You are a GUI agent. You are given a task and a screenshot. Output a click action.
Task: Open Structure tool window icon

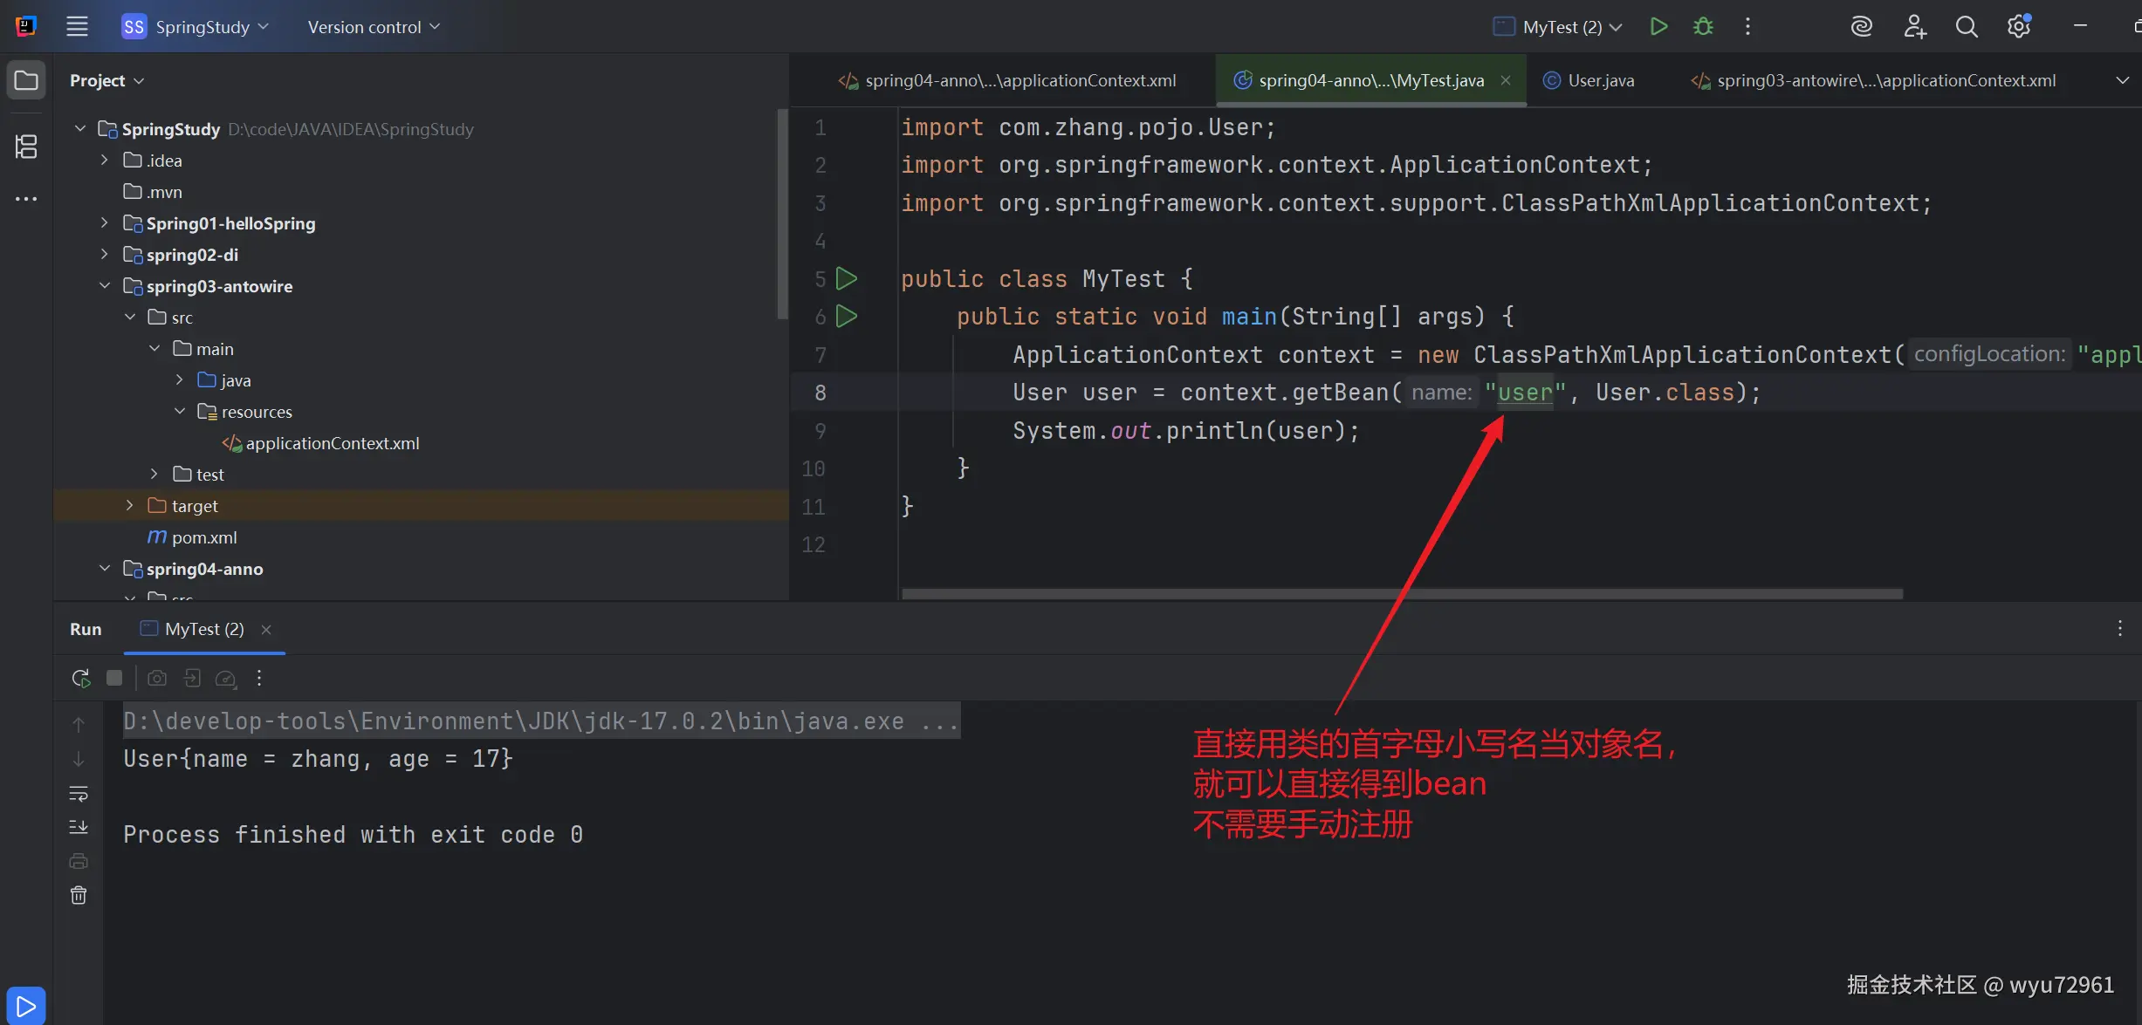(26, 147)
